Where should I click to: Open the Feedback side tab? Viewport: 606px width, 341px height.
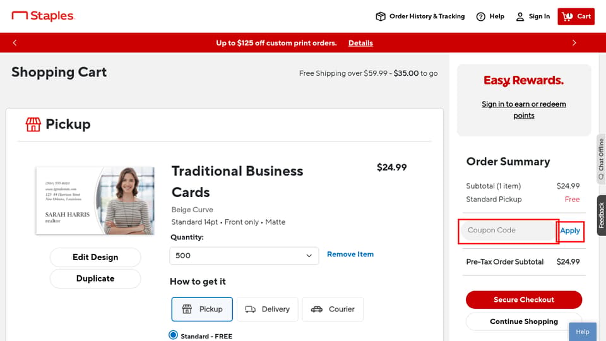point(602,215)
